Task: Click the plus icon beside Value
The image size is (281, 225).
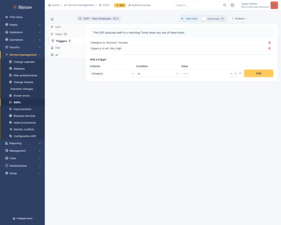Action: point(240,73)
